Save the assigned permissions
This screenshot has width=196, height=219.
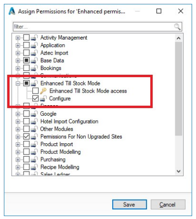(130, 205)
